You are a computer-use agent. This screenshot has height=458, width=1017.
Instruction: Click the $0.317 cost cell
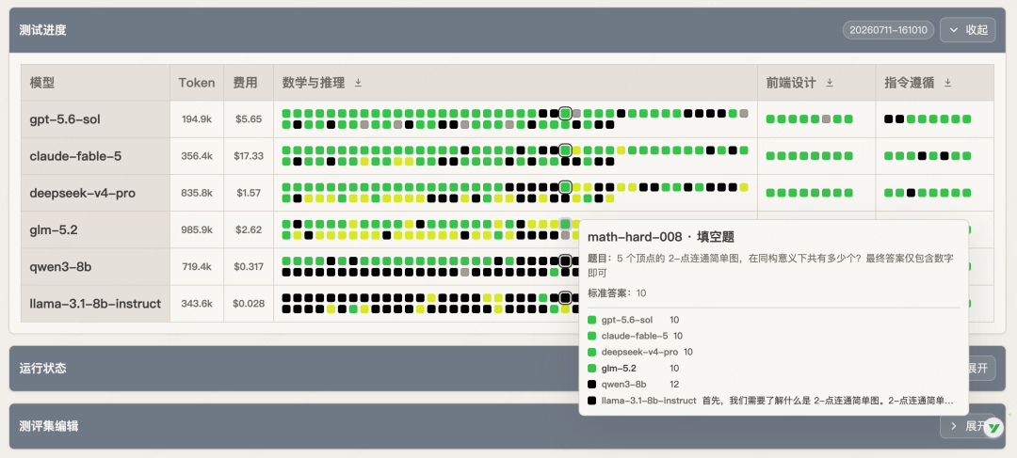coord(249,267)
